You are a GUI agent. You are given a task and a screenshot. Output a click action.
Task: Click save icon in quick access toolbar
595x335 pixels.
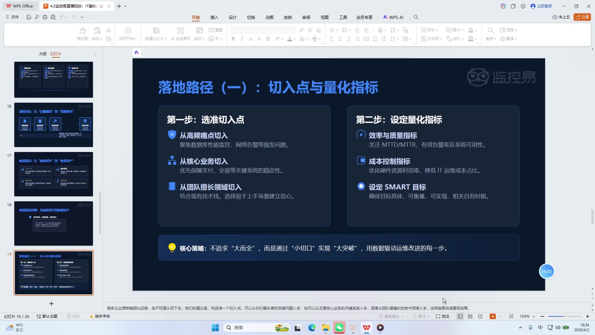(x=29, y=17)
